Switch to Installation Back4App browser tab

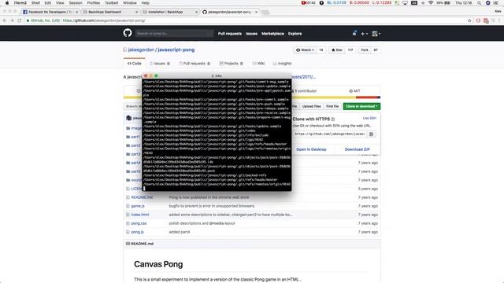169,12
